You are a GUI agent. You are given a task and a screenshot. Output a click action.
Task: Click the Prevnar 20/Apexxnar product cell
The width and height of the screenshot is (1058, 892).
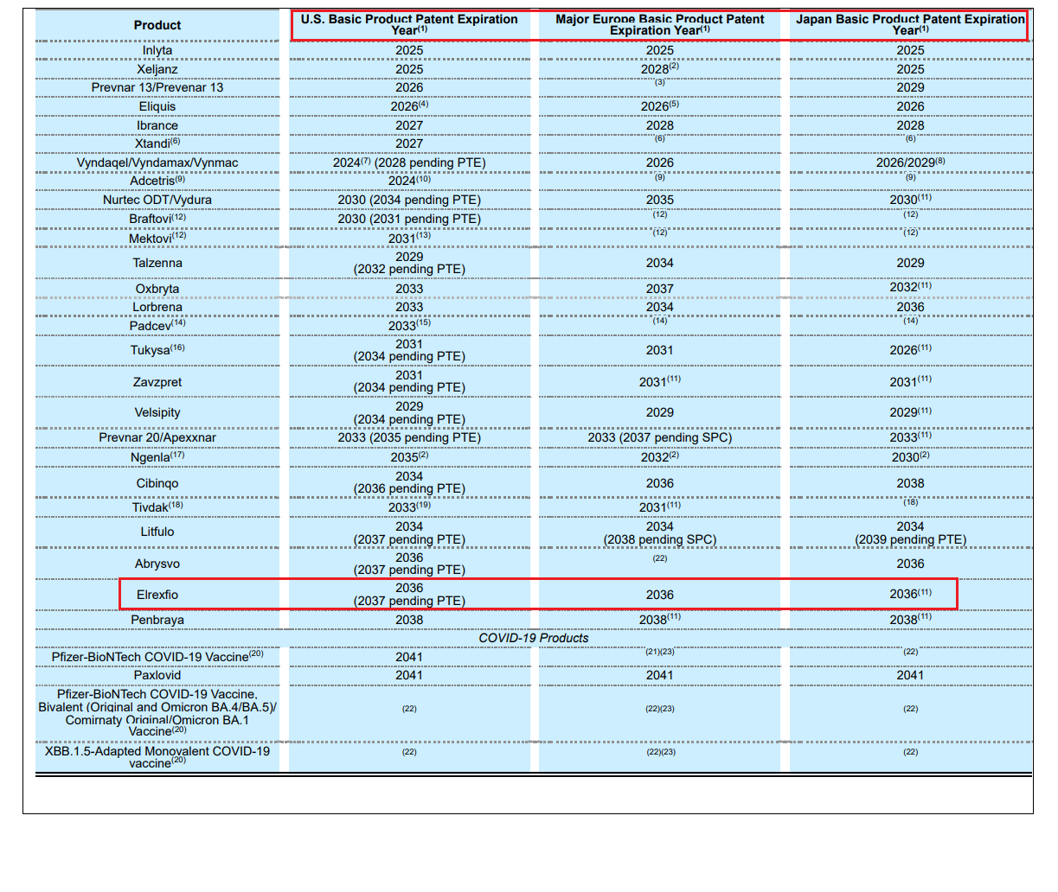[157, 437]
